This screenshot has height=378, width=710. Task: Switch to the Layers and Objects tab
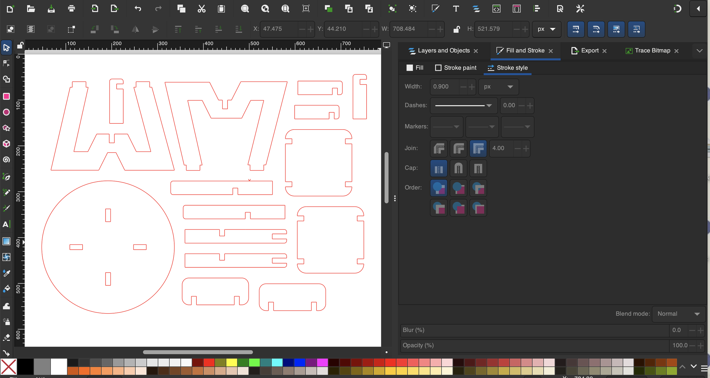tap(443, 51)
